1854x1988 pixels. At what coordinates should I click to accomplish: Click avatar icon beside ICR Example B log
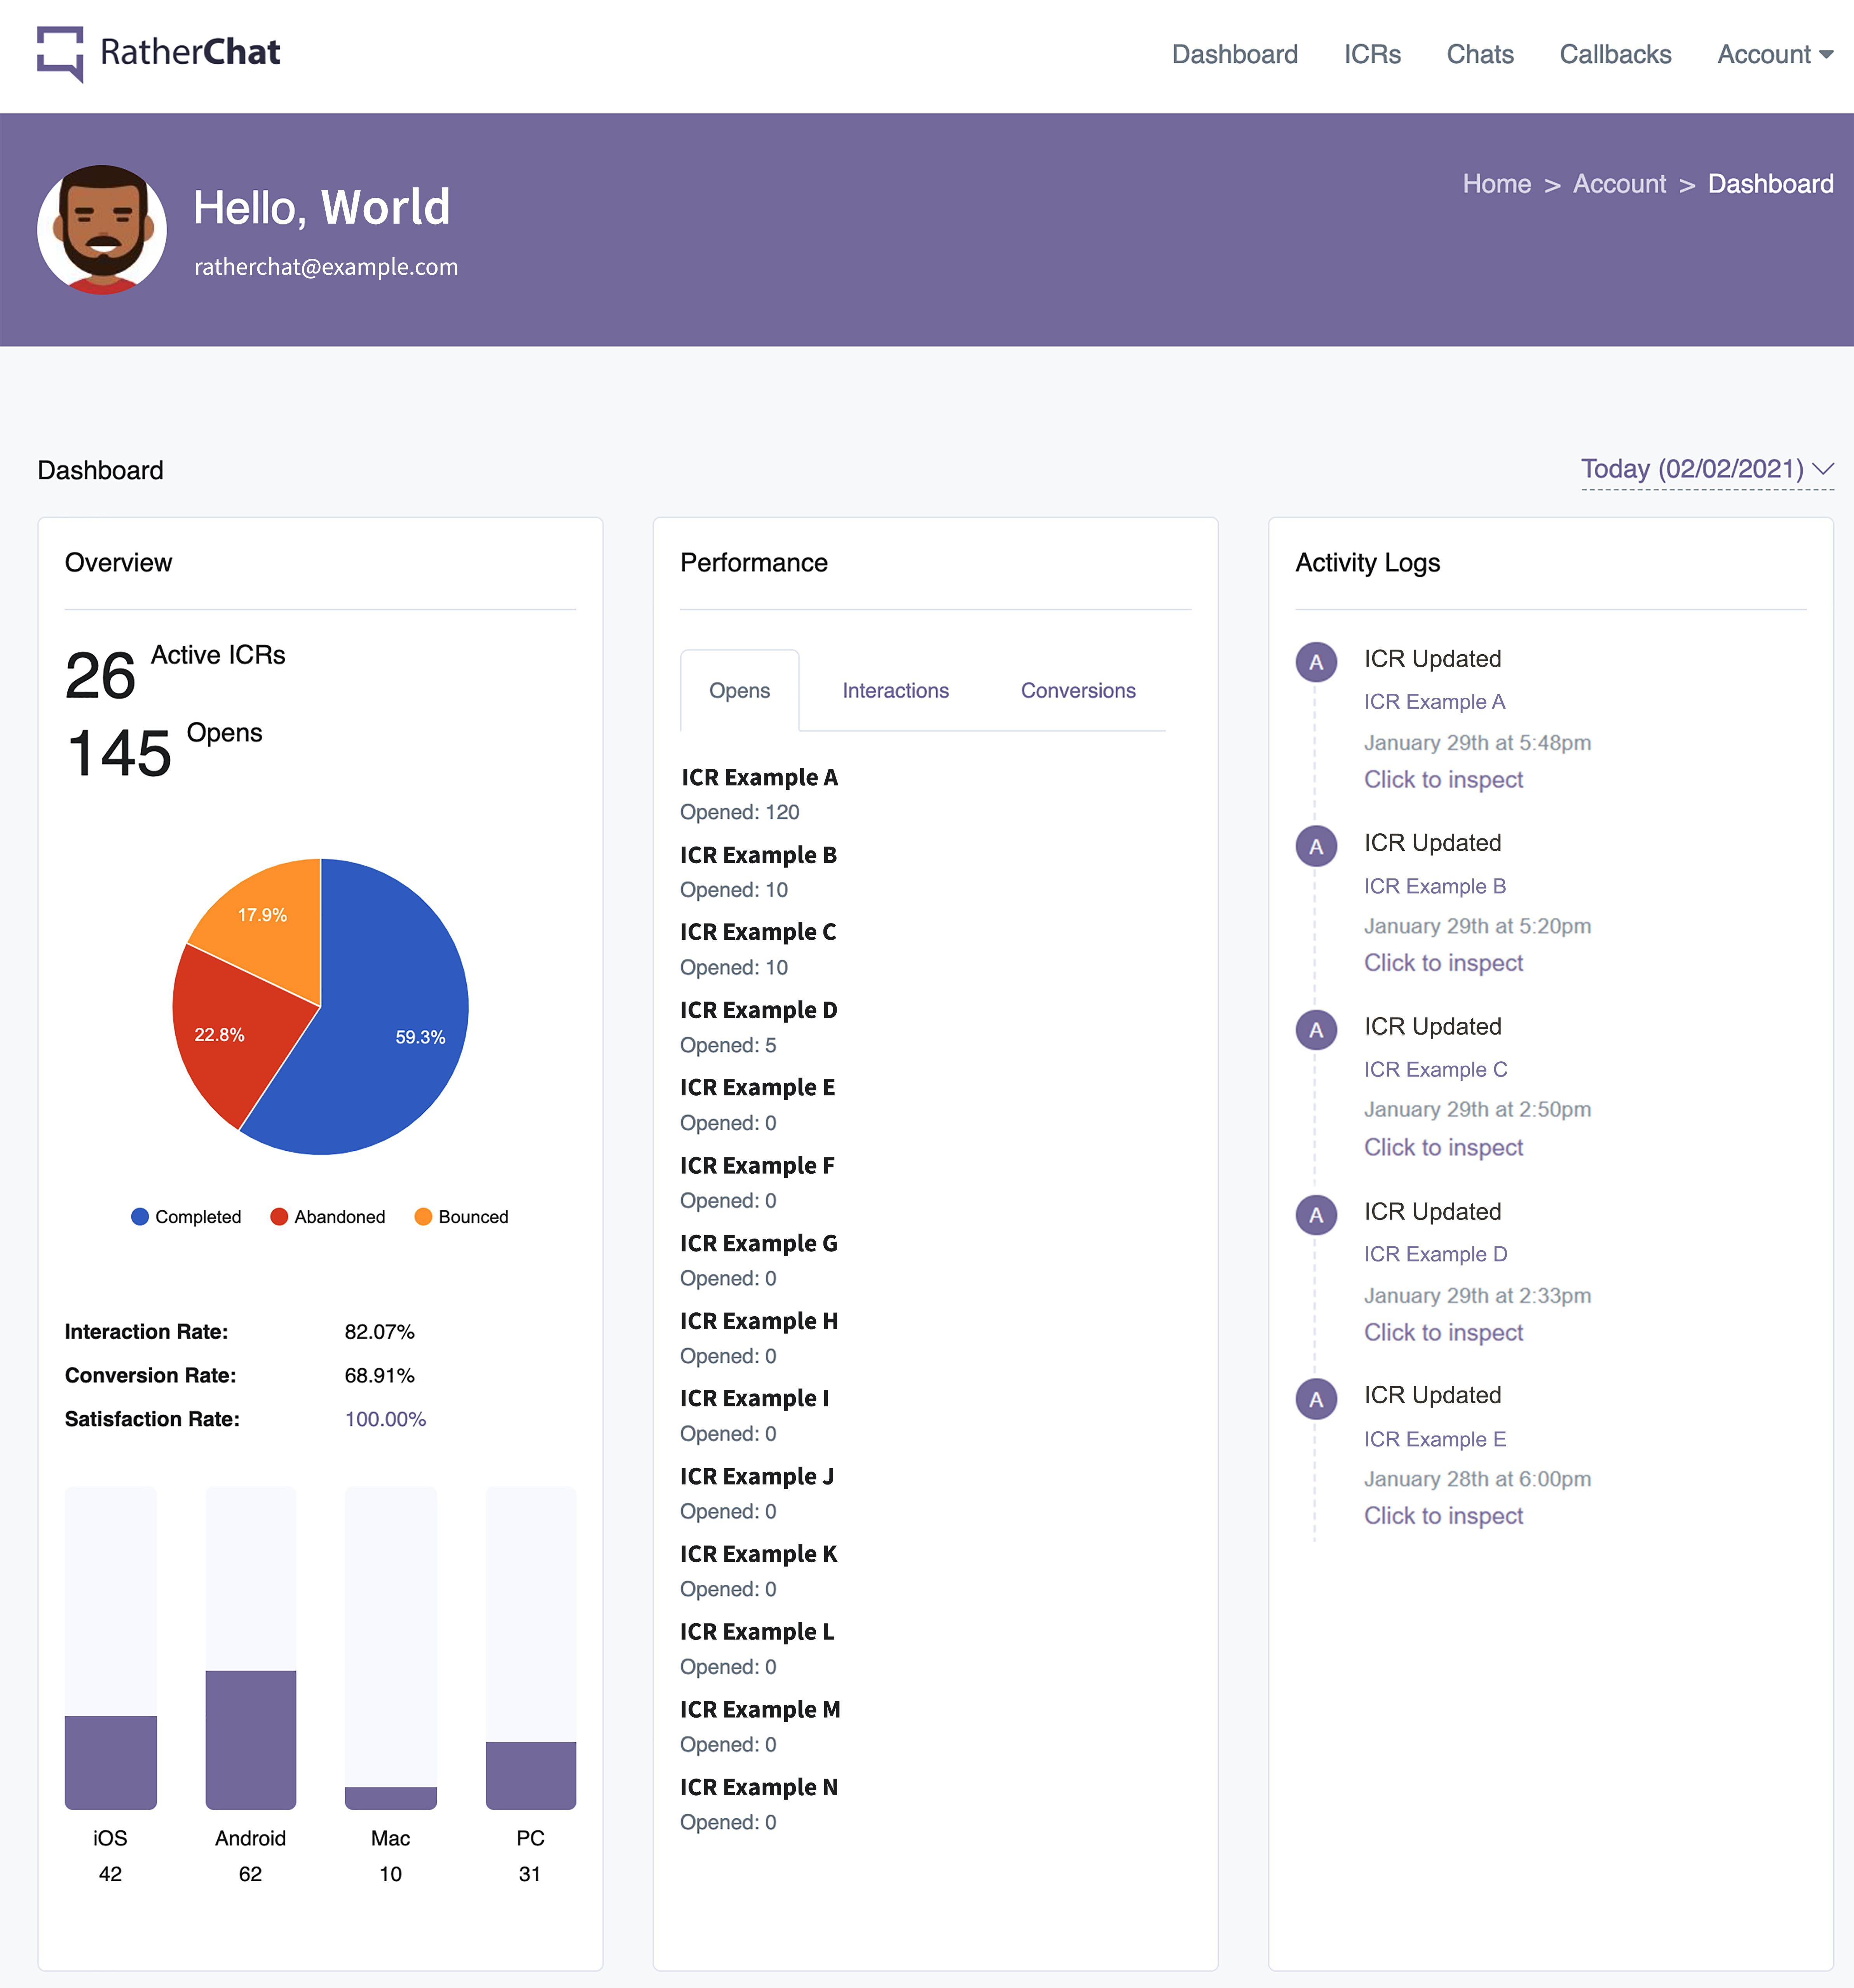1316,846
